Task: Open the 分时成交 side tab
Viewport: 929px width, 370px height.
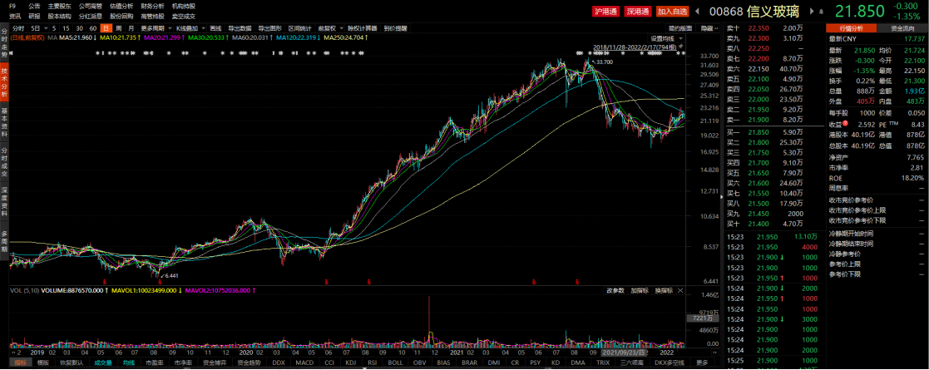Action: pos(5,163)
